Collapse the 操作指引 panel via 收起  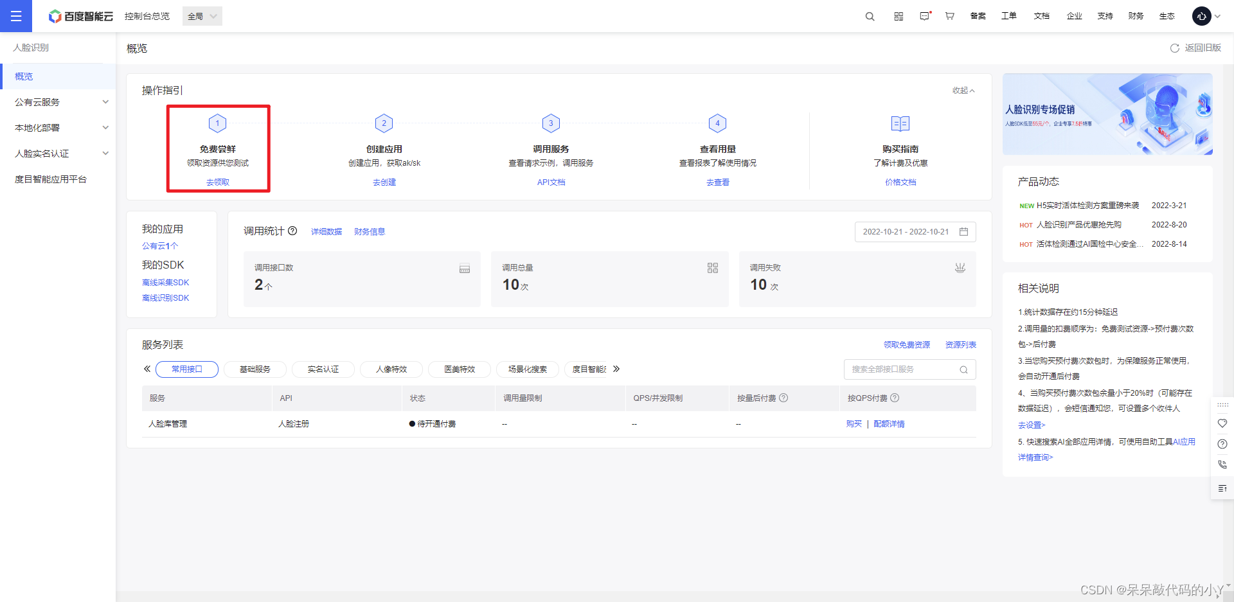pyautogui.click(x=963, y=91)
